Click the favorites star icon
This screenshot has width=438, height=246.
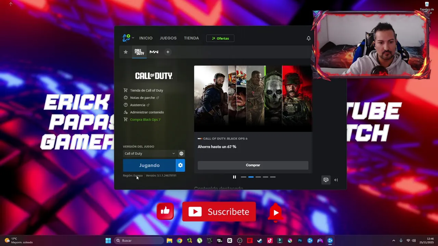click(126, 52)
